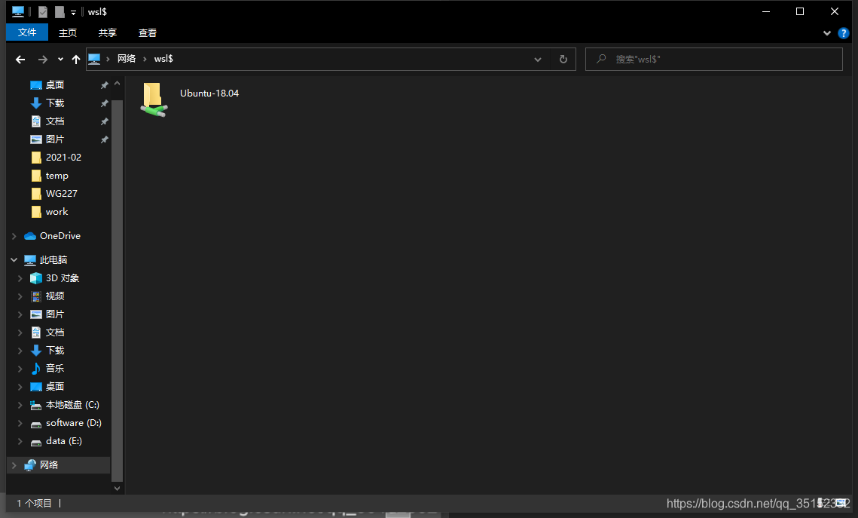This screenshot has width=858, height=518.
Task: Minimize the wsl$ window
Action: pyautogui.click(x=766, y=11)
